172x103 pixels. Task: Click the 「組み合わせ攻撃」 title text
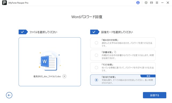tap(110, 40)
